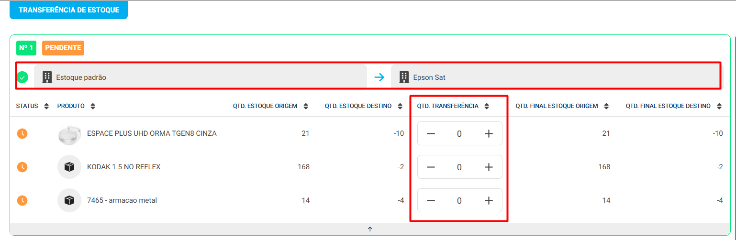
Task: Click the PENDENTE status badge
Action: point(63,48)
